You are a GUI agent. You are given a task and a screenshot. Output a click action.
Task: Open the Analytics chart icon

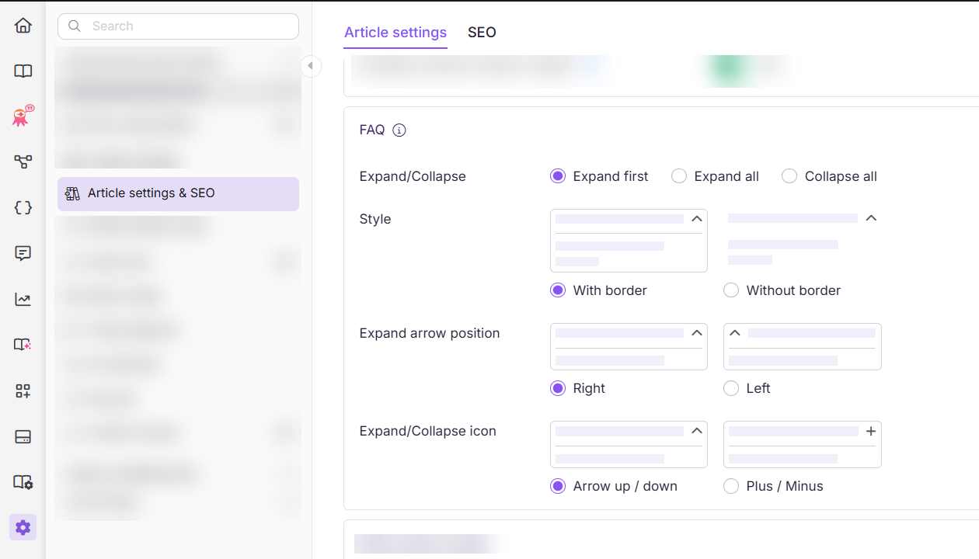[x=23, y=299]
